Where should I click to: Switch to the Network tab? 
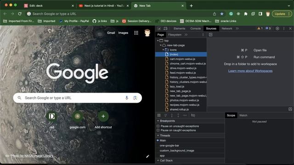pos(226,28)
